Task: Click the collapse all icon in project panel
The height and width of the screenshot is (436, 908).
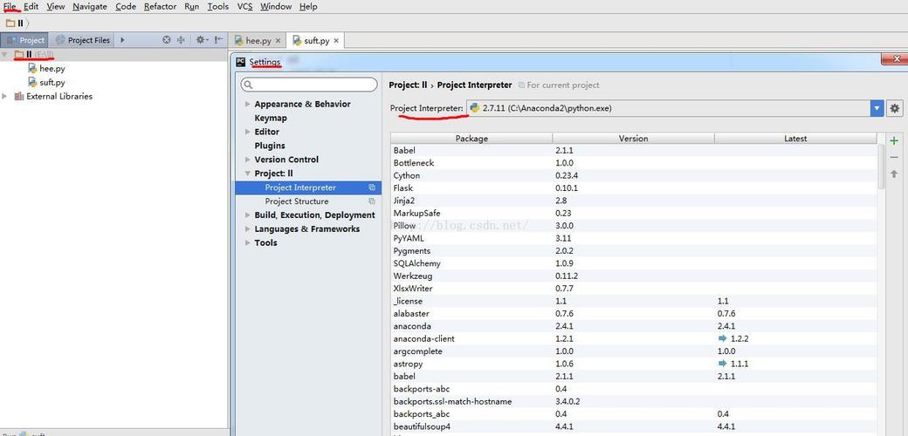Action: point(181,40)
